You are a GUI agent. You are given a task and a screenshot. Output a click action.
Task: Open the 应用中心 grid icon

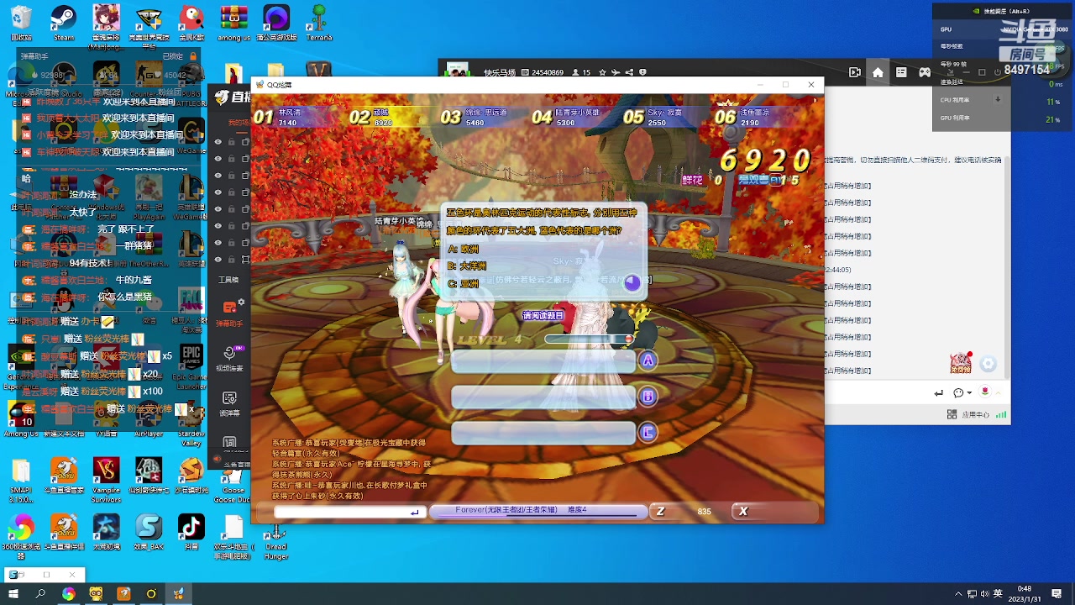tap(952, 414)
